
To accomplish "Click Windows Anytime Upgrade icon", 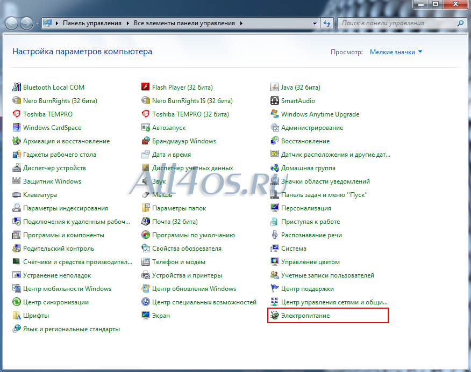I will pos(275,114).
